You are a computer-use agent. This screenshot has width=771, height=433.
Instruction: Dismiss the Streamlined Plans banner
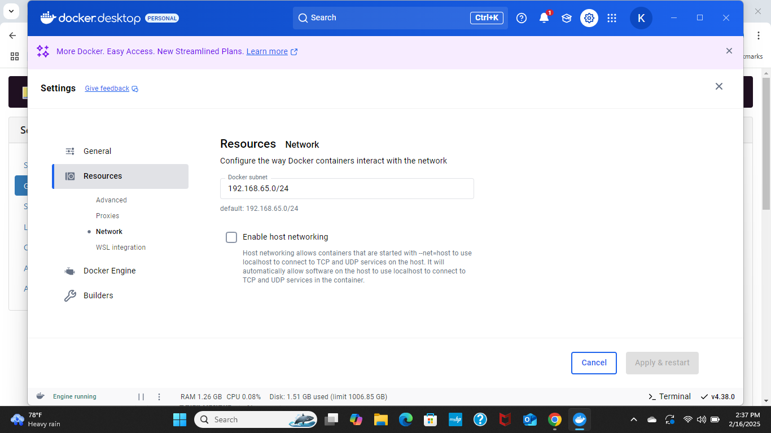click(729, 51)
